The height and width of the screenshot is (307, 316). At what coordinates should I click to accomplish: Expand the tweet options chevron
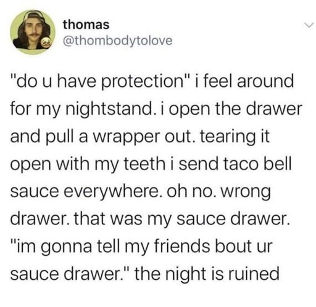(x=309, y=25)
